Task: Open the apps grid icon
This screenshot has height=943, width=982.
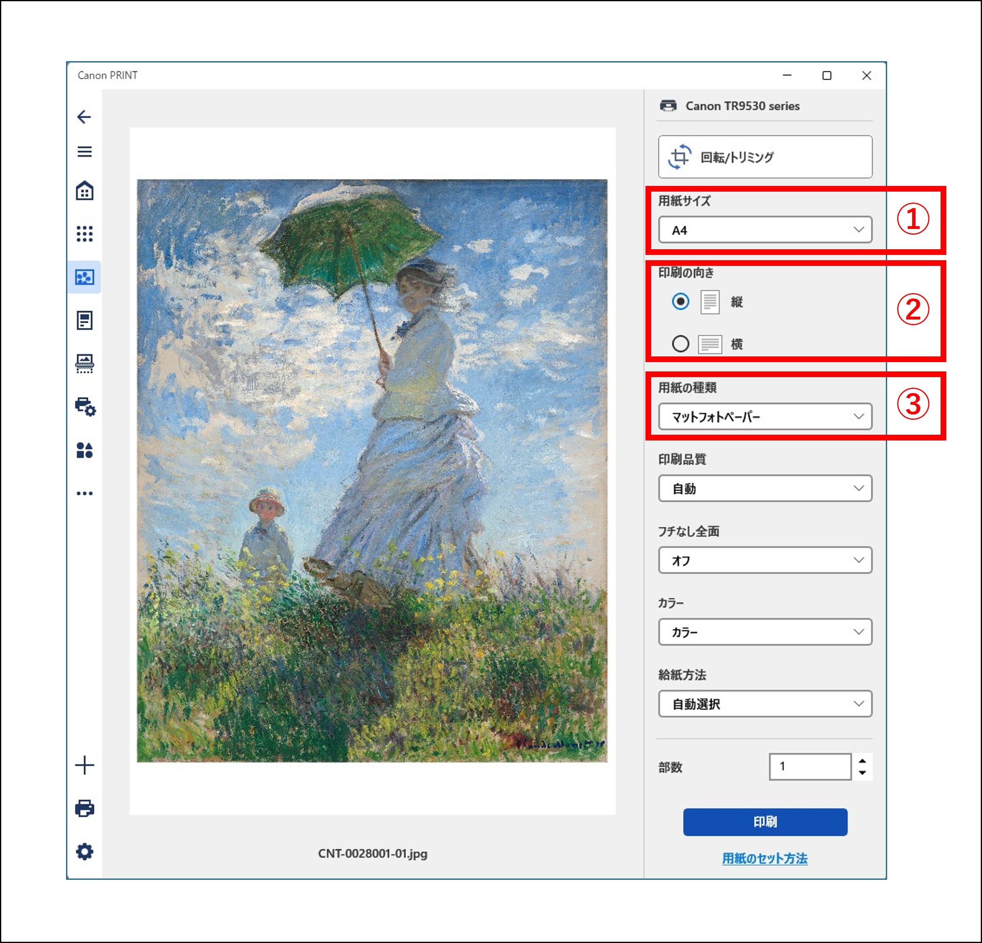Action: click(84, 233)
